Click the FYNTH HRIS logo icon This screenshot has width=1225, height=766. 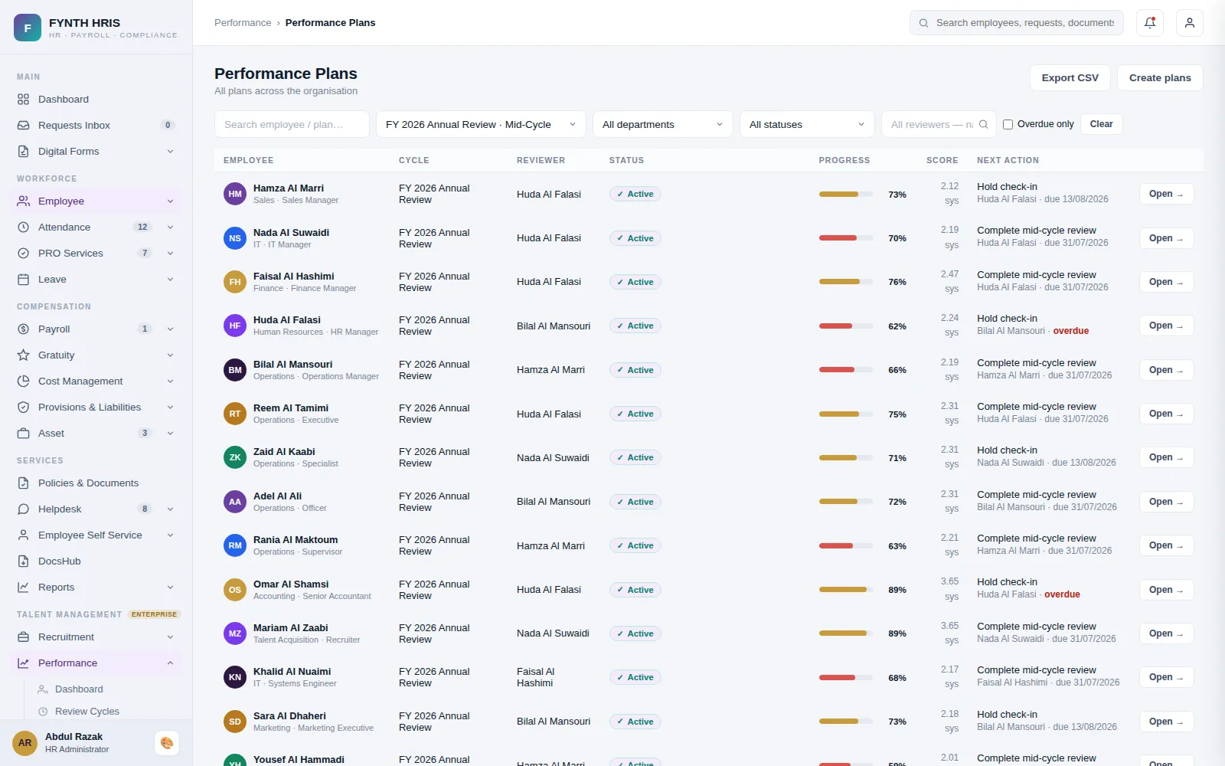pos(28,28)
